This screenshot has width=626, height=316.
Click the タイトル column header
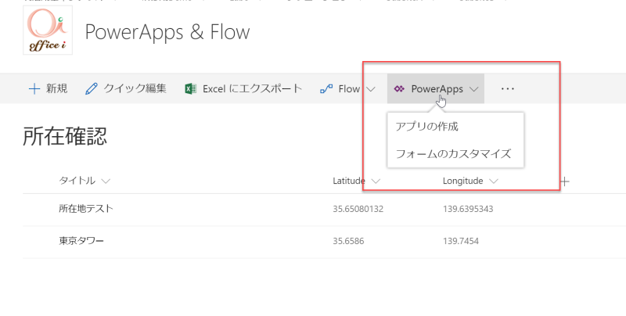click(77, 181)
